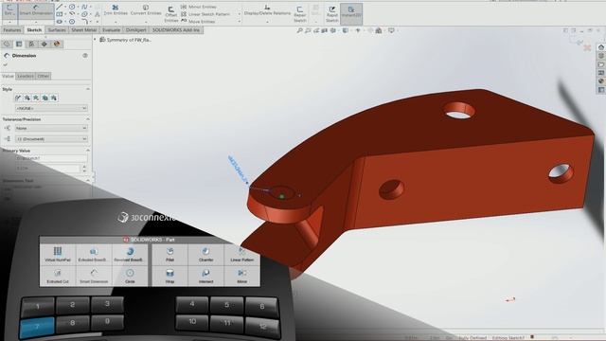Screen dimensions: 606x341
Task: Click Intersect on 3Dconnexion overlay
Action: pyautogui.click(x=206, y=276)
